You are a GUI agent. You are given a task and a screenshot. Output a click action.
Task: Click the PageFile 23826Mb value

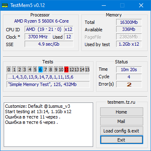point(129,37)
